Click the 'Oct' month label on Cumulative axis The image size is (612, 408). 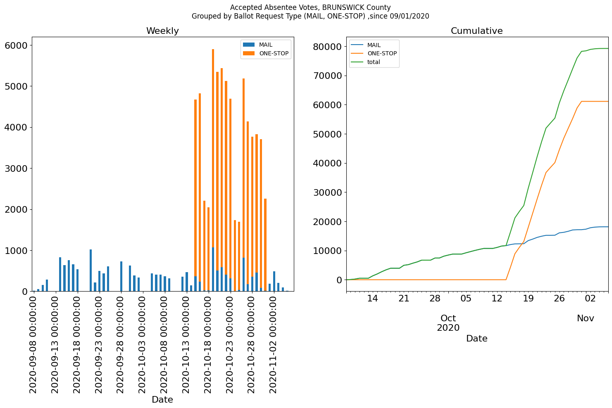[448, 318]
